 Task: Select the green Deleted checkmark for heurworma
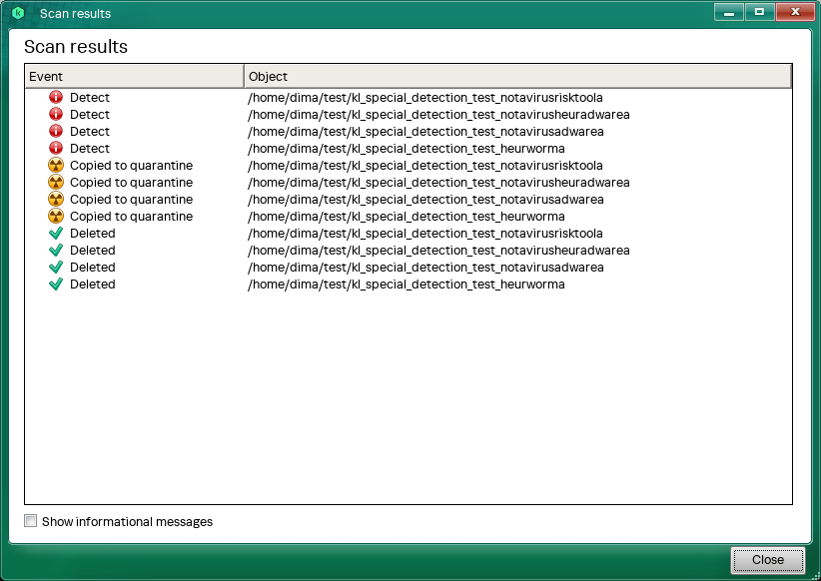point(56,285)
